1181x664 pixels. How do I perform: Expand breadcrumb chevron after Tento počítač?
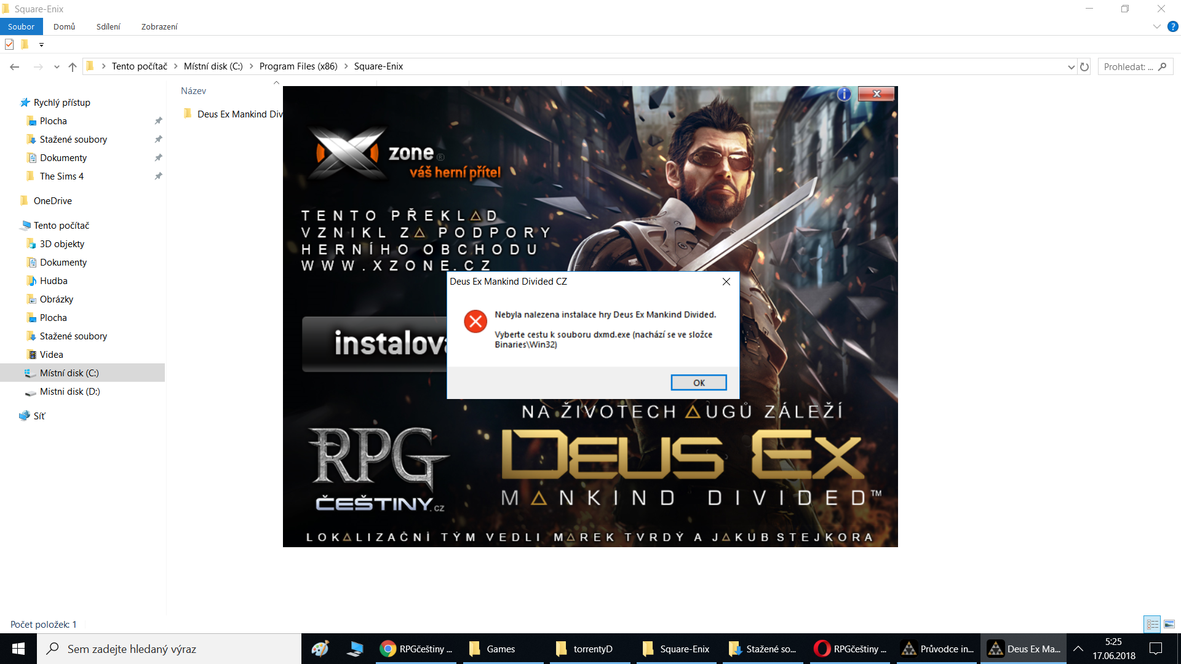coord(175,66)
